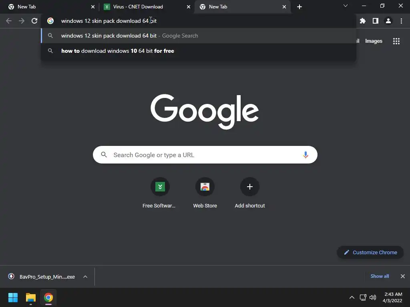Close the Virus - CNET Download tab
Screen dimensions: 410x307
tap(189, 7)
